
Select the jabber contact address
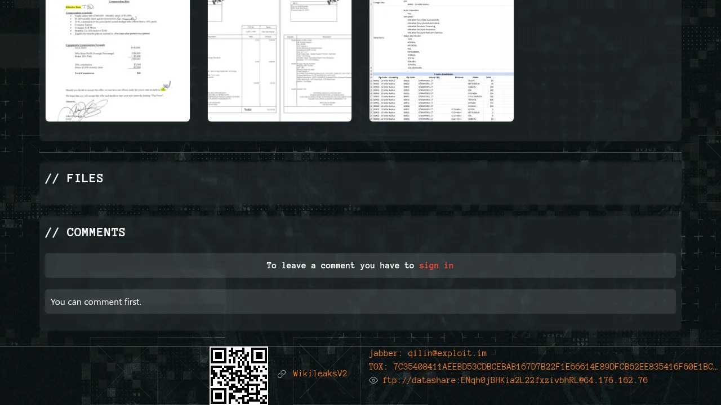pyautogui.click(x=447, y=354)
